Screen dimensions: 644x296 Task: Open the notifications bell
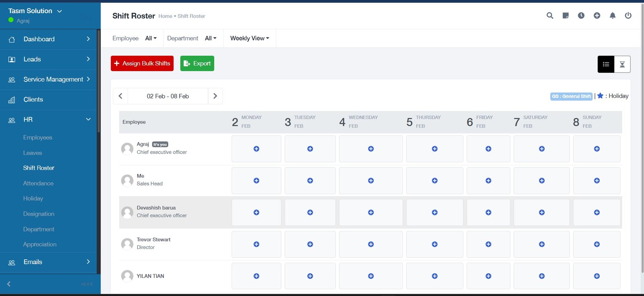(613, 16)
